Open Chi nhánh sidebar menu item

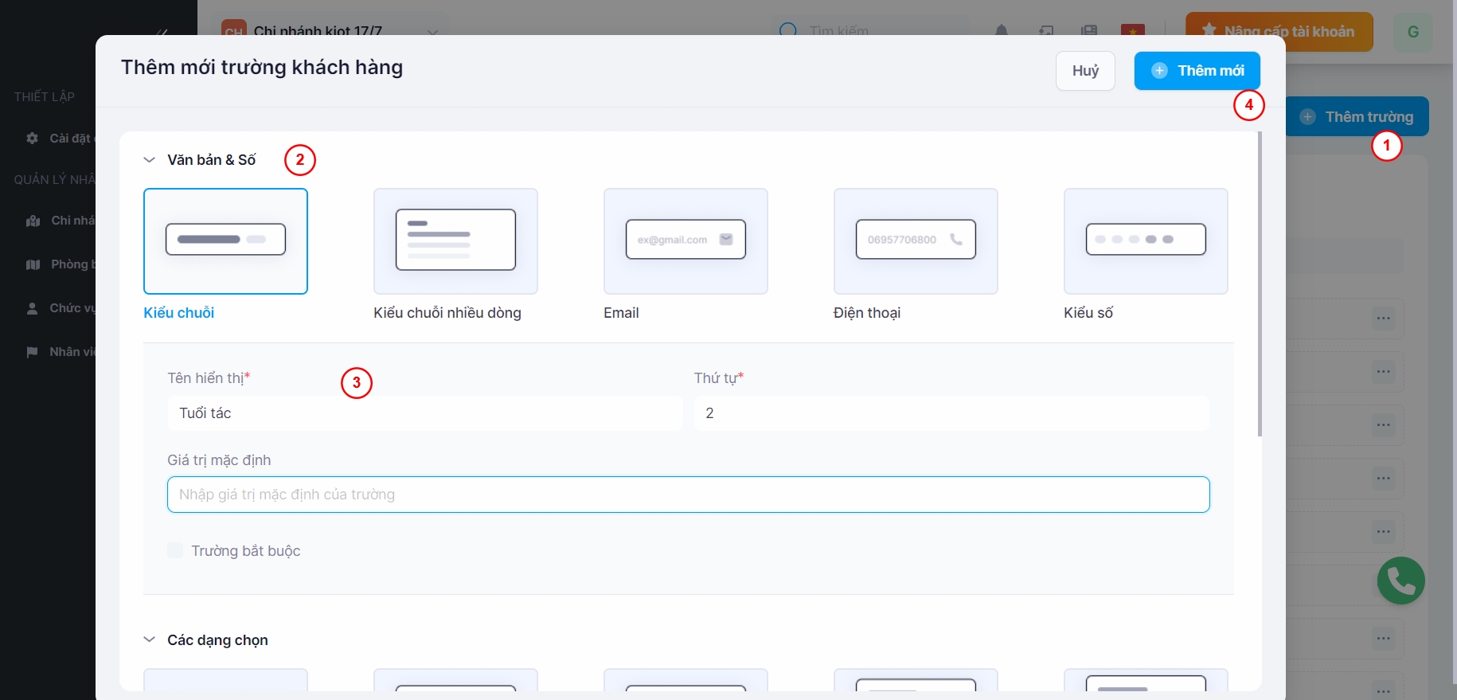pyautogui.click(x=61, y=221)
